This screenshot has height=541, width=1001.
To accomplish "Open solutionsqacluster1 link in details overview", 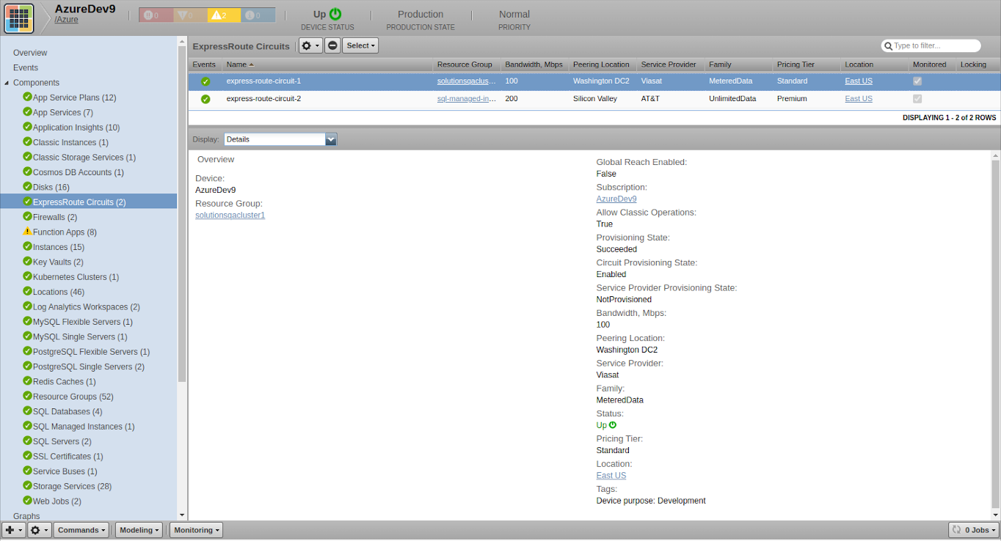I will tap(230, 215).
